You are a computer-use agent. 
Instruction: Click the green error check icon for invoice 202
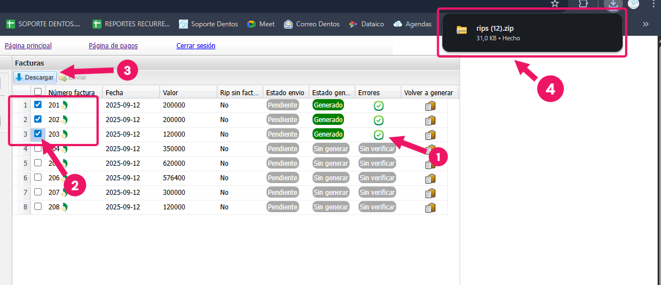[x=379, y=120]
